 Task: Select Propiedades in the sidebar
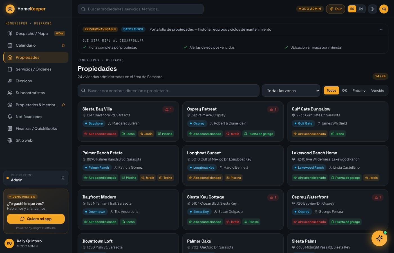36,57
